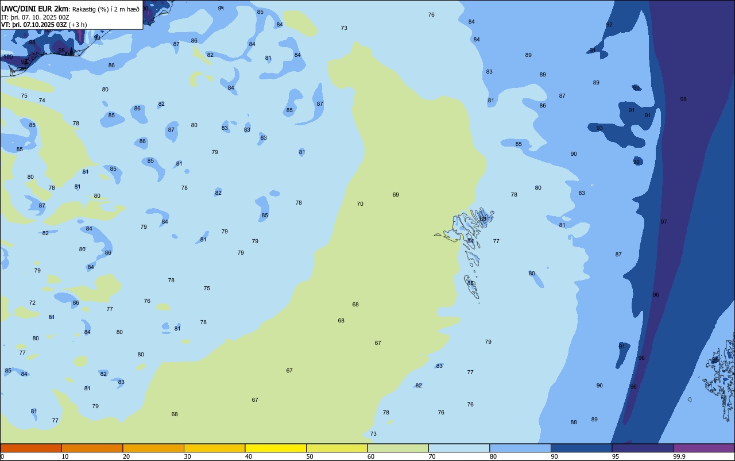Viewport: 735px width, 461px height.
Task: Click the orange 10–20 legend swatch
Action: (92, 448)
